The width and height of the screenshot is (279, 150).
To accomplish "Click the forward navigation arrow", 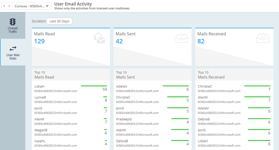I will (9, 6).
